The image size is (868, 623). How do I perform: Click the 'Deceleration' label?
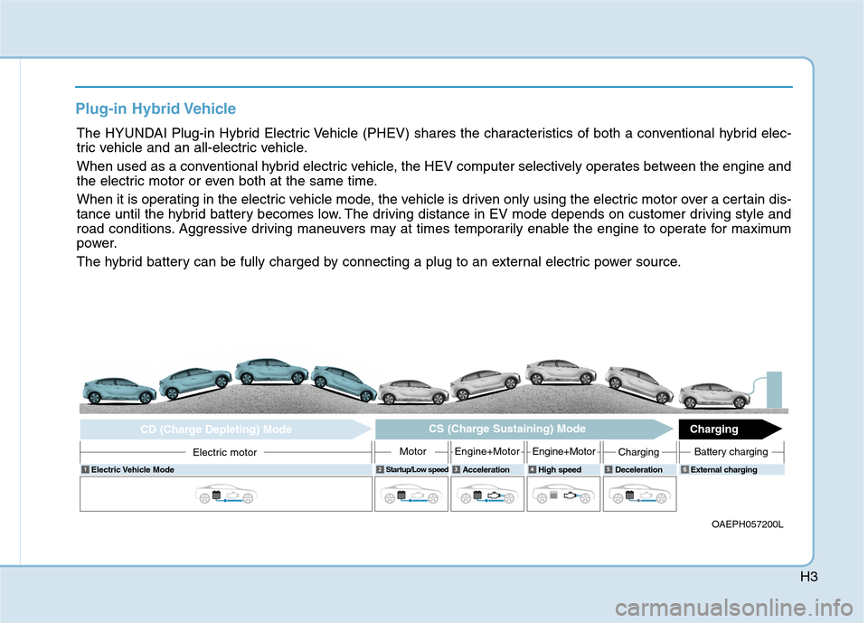tap(638, 469)
